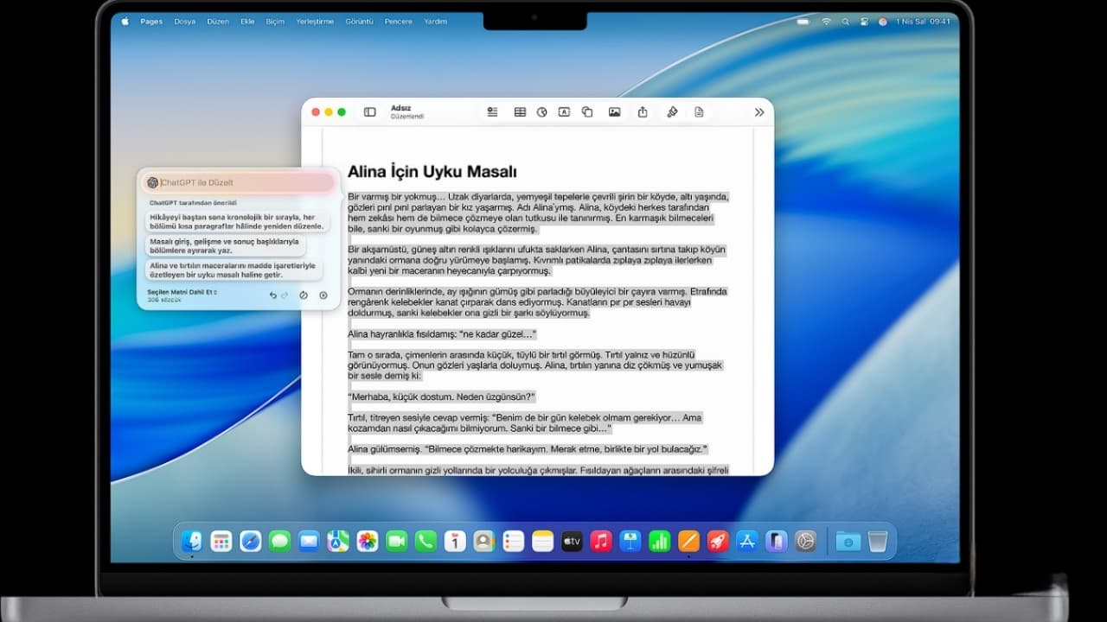Open the Phone app from the Dock
This screenshot has width=1107, height=622.
tap(426, 541)
